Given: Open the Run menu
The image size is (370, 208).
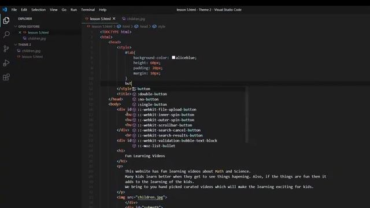Looking at the screenshot, I should (73, 10).
